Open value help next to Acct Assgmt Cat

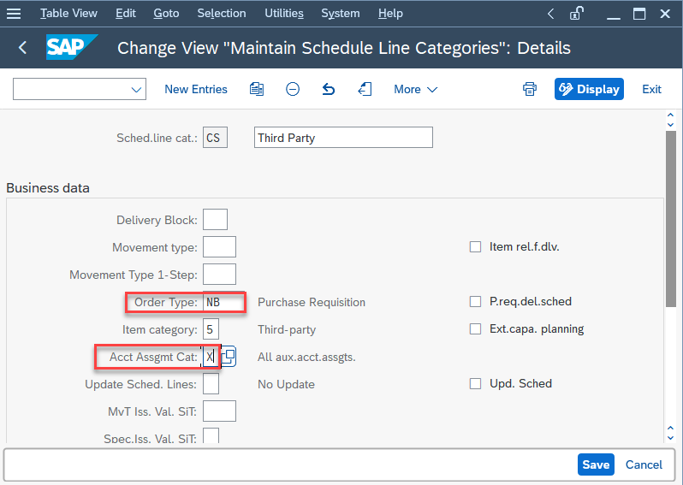229,357
